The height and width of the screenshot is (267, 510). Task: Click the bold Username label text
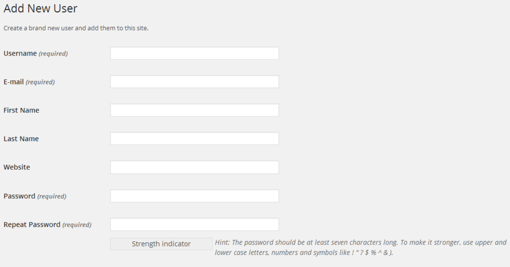click(20, 53)
